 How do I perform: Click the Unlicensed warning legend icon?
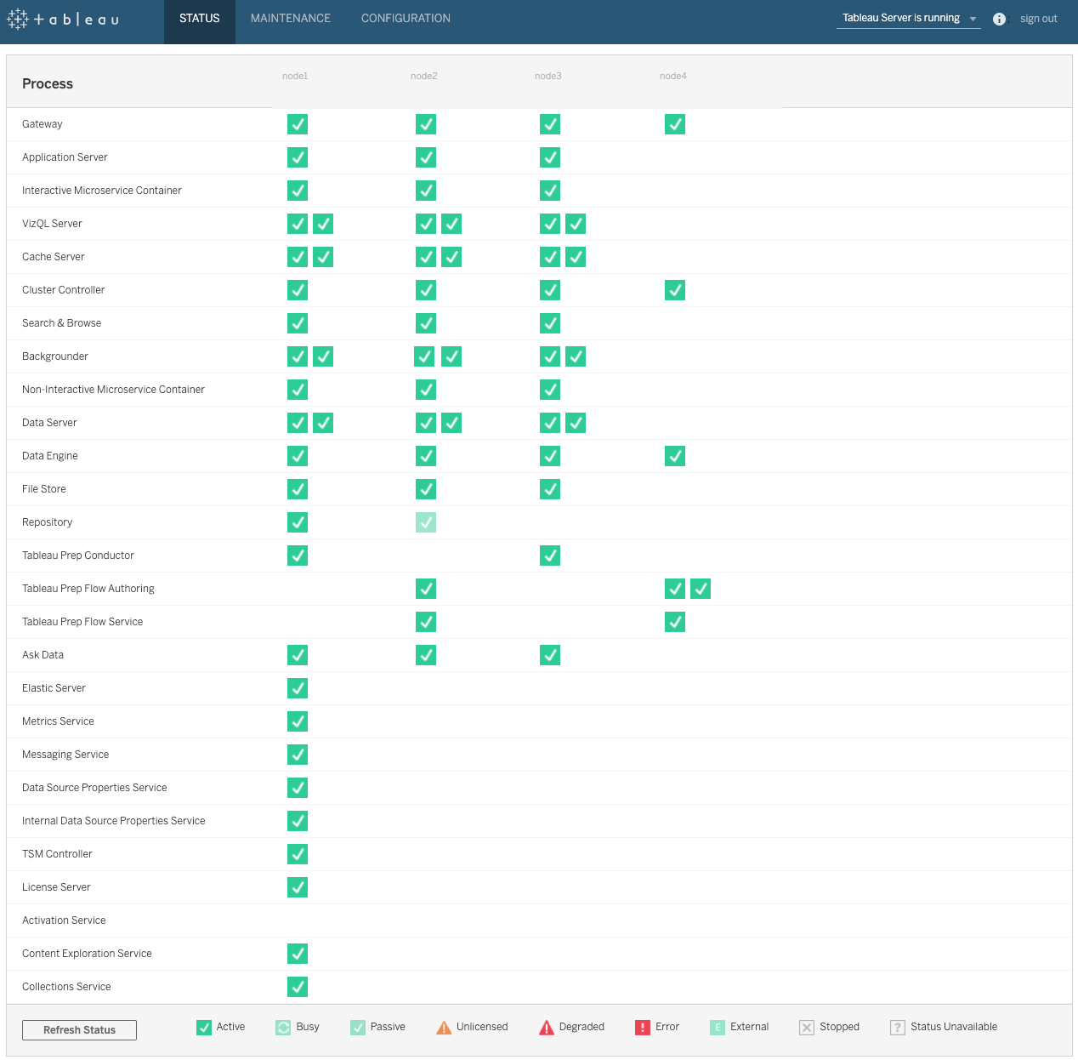click(x=444, y=1028)
